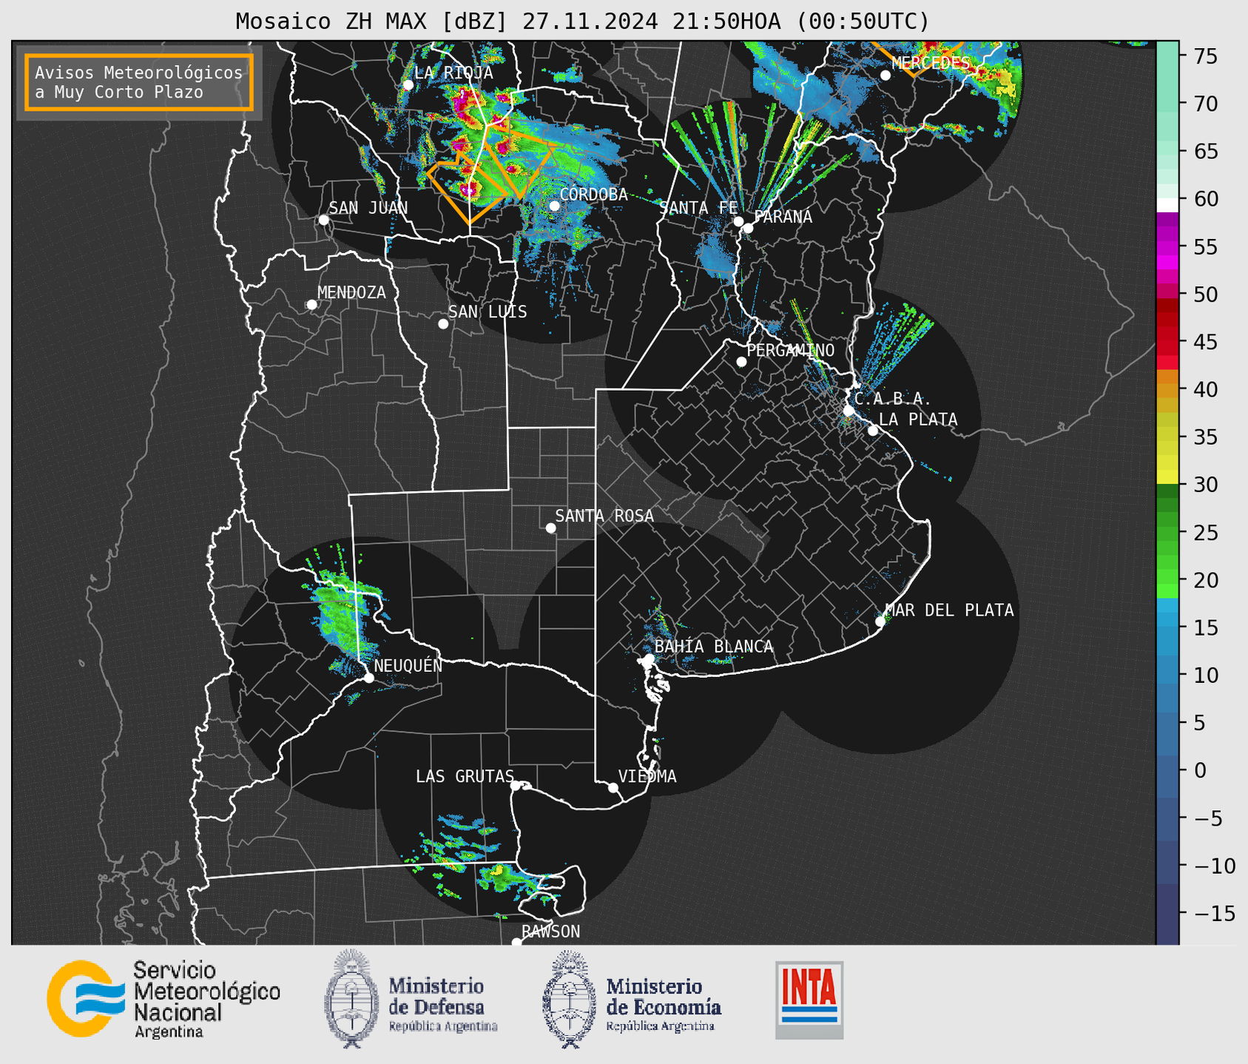Click the mint green 70 dBZ band on the color scale
1248x1064 pixels.
tap(1167, 104)
